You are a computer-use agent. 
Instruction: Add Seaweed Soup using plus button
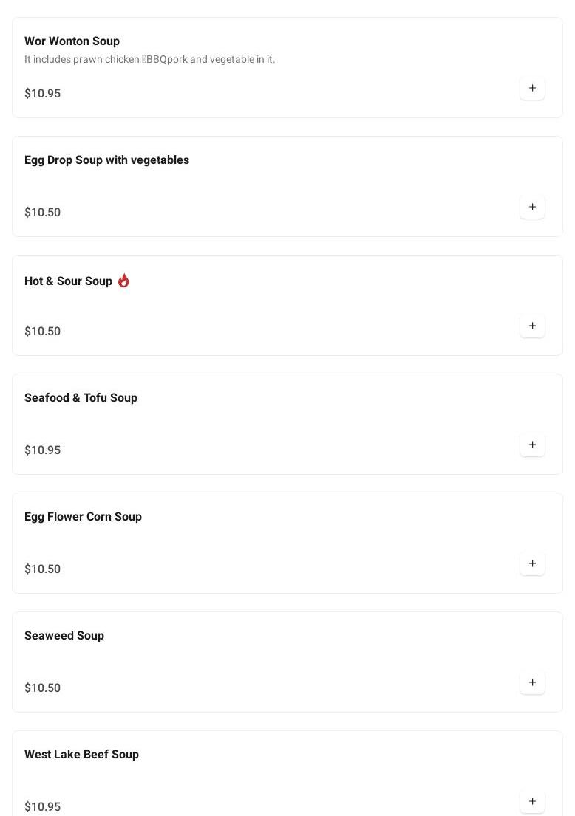click(532, 683)
